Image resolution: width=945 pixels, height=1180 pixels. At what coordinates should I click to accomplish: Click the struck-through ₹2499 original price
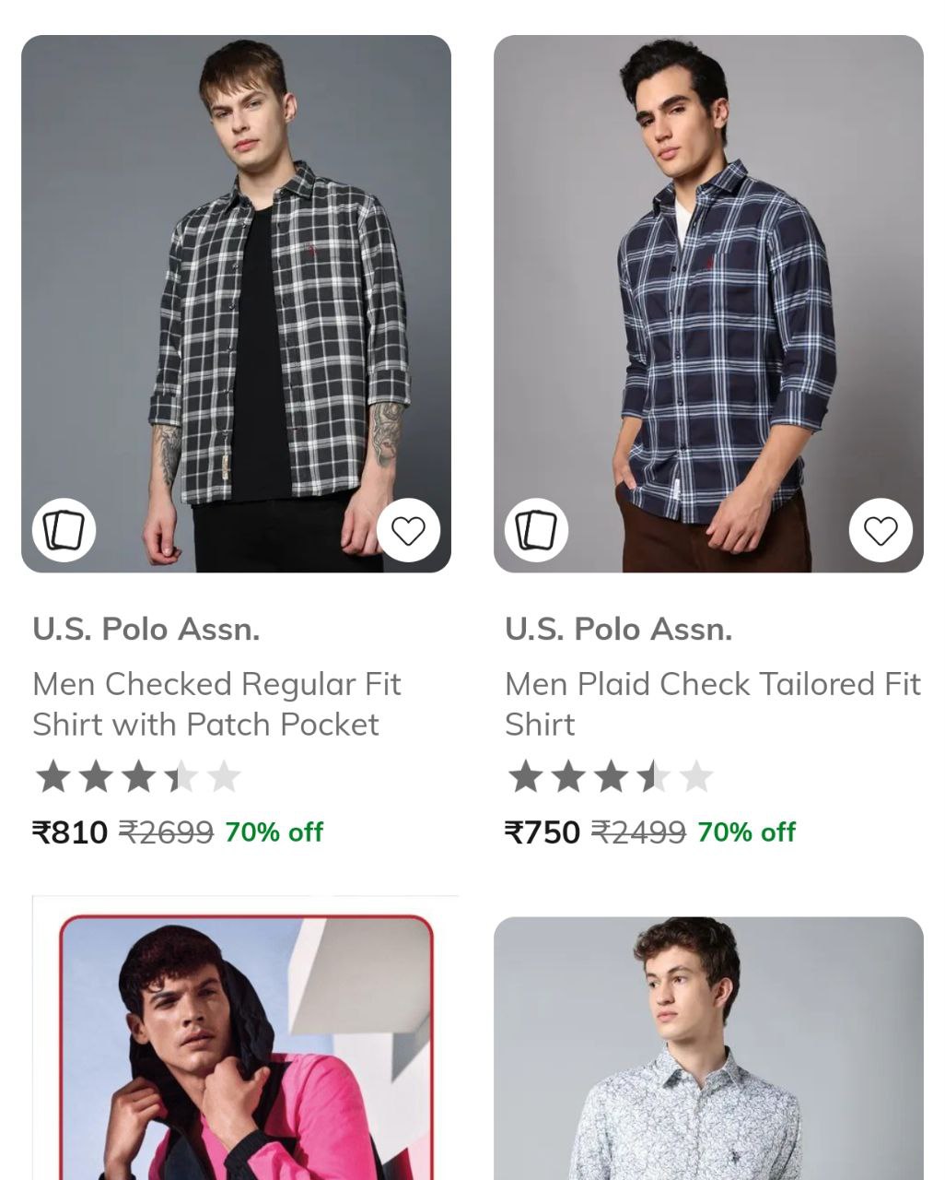tap(638, 832)
